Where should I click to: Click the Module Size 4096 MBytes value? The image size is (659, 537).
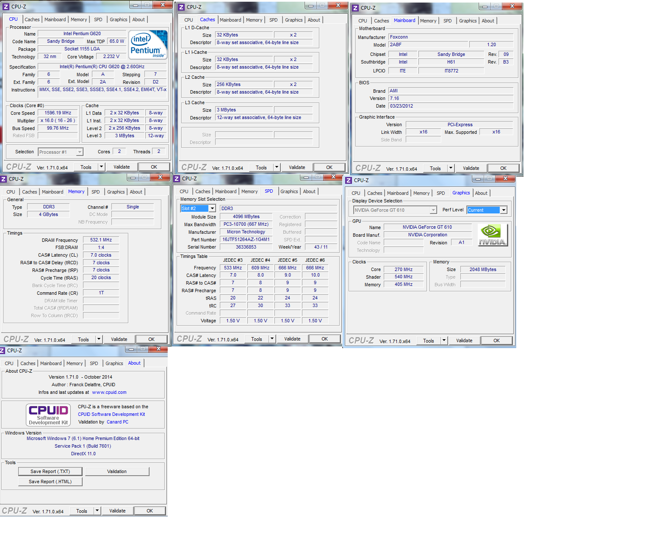(x=246, y=216)
